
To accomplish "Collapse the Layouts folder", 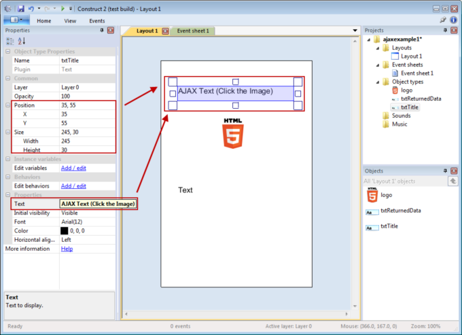I will click(x=378, y=48).
